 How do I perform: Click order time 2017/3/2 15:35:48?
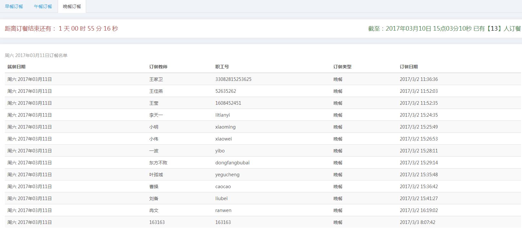coord(419,175)
